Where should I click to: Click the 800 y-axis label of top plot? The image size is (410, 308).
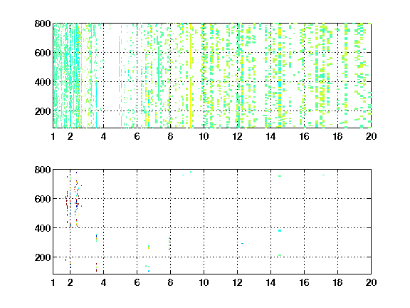pyautogui.click(x=43, y=24)
